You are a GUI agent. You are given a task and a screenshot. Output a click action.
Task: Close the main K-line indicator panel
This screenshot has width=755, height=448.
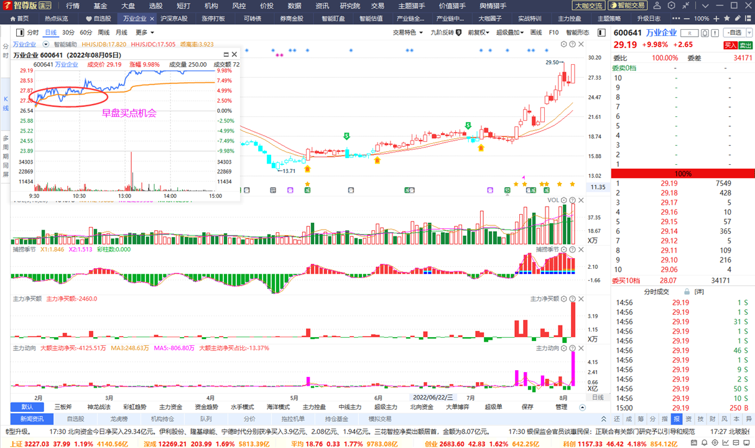point(581,45)
